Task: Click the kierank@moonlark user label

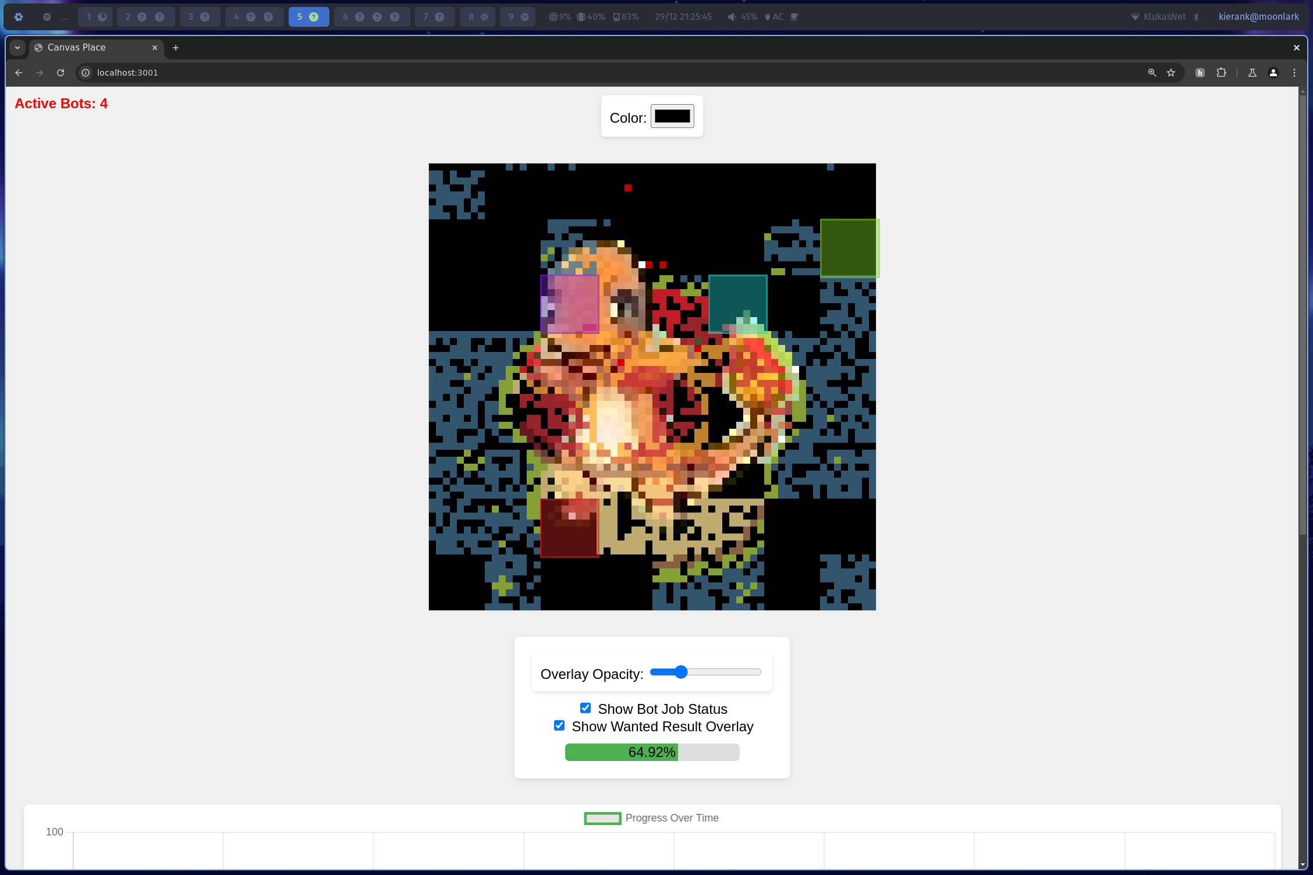Action: 1259,17
